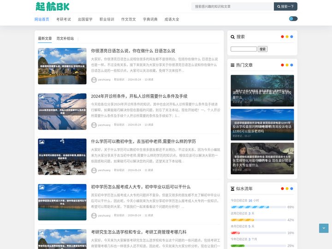332x249 pixels.
Task: Click the red dot in 搜索 widget
Action: (x=282, y=36)
